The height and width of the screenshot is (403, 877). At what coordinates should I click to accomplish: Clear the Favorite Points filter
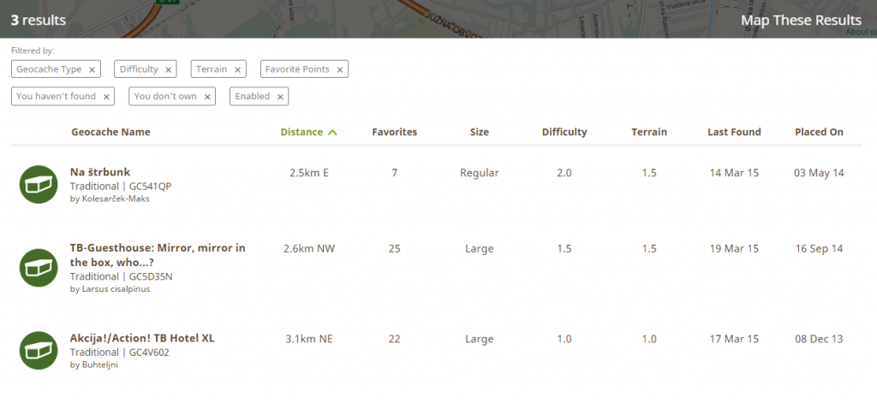click(339, 70)
